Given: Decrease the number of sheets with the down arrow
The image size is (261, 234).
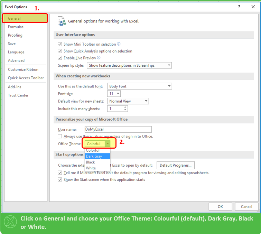Looking at the screenshot, I should pyautogui.click(x=125, y=110).
